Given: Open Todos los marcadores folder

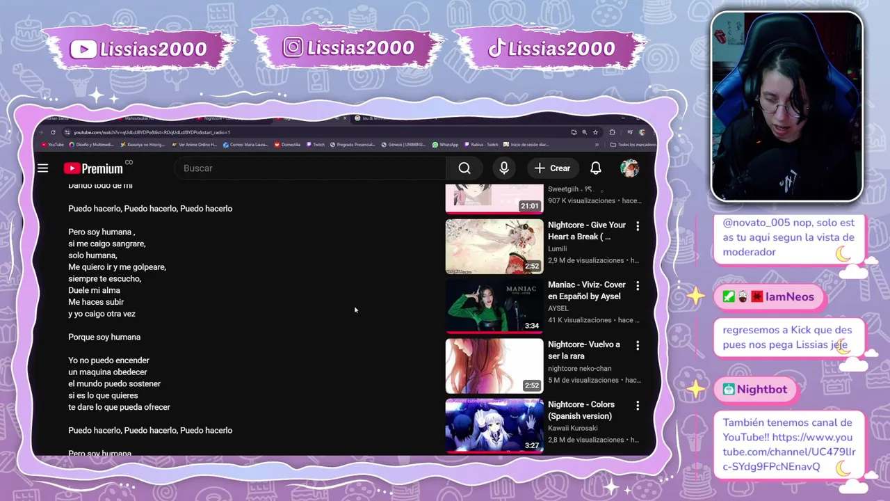Looking at the screenshot, I should [x=633, y=145].
